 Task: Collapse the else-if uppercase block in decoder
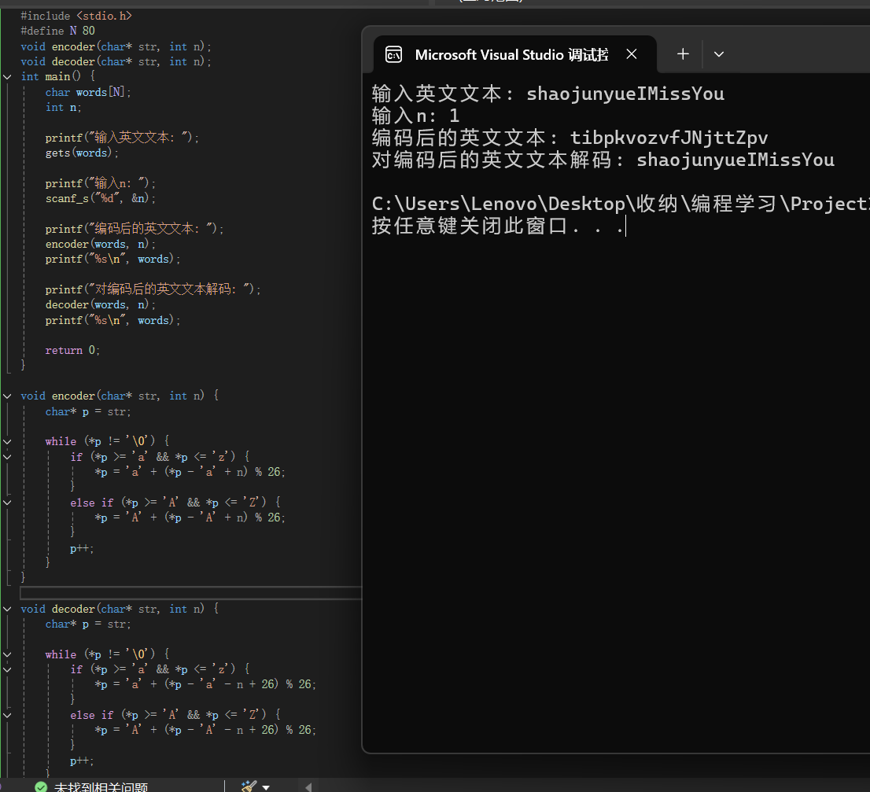pyautogui.click(x=7, y=715)
